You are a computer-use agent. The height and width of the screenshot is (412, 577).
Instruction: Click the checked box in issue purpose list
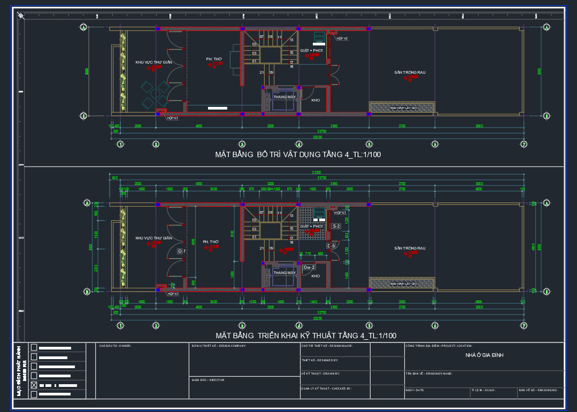click(x=34, y=385)
